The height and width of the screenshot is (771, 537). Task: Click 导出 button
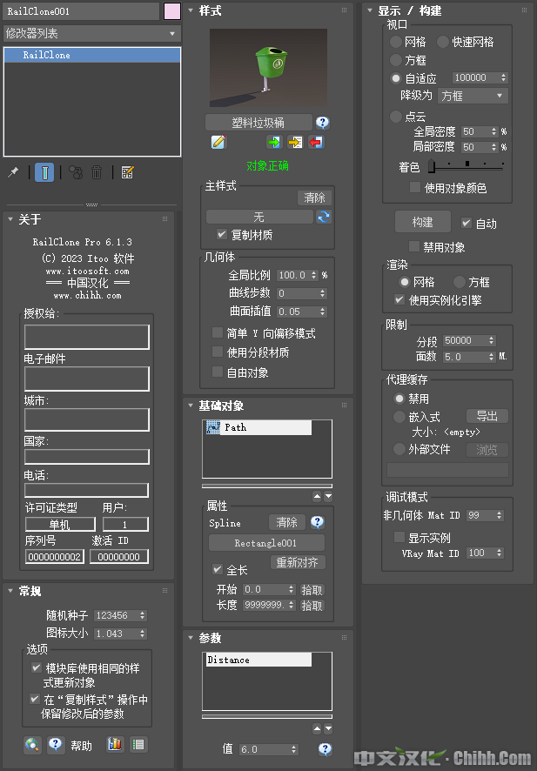[x=487, y=416]
